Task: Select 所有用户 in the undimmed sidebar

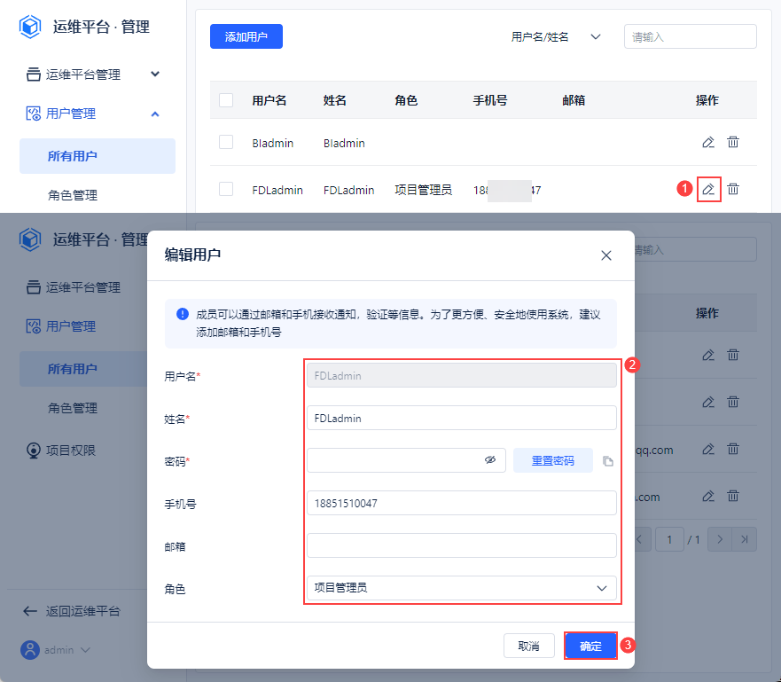Action: tap(98, 156)
